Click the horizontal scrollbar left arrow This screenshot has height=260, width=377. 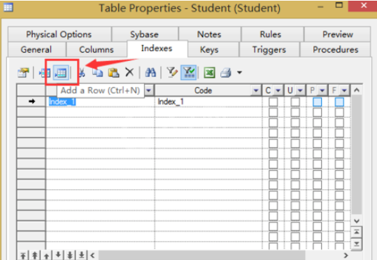pos(93,255)
